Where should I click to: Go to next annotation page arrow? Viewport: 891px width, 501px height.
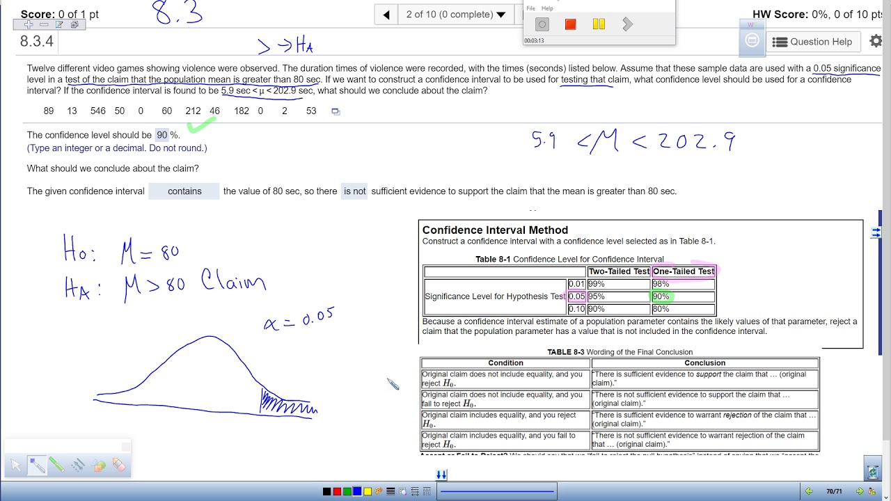(860, 491)
